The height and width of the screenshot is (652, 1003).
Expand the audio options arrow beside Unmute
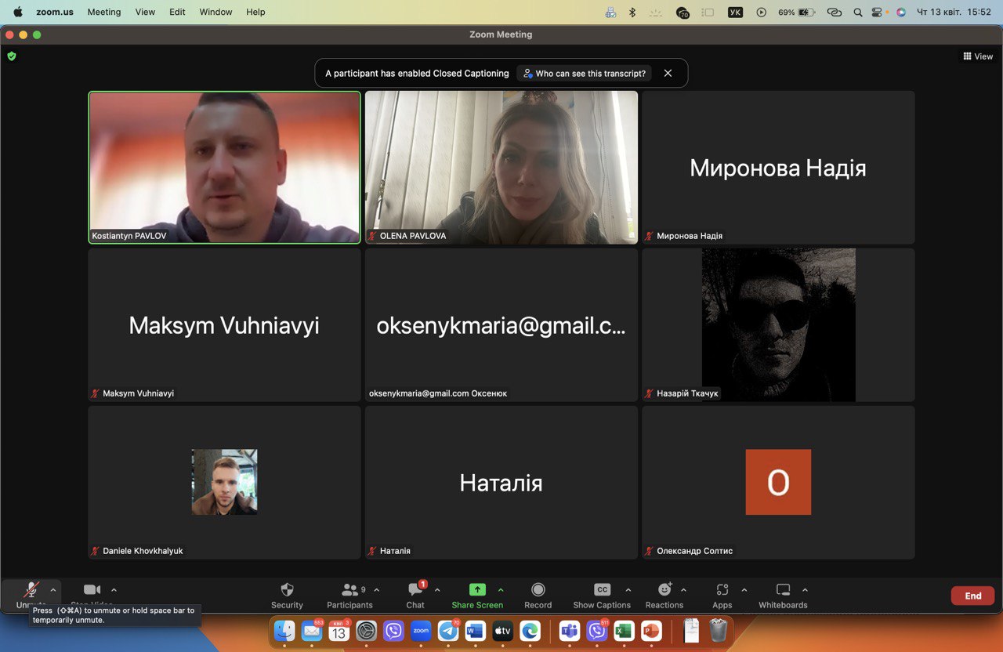point(53,590)
